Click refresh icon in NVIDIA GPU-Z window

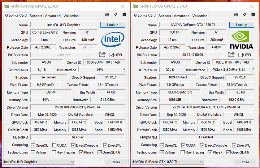point(244,14)
